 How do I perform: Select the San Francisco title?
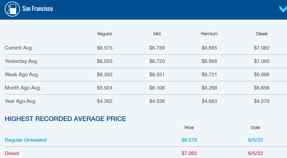tap(37, 8)
